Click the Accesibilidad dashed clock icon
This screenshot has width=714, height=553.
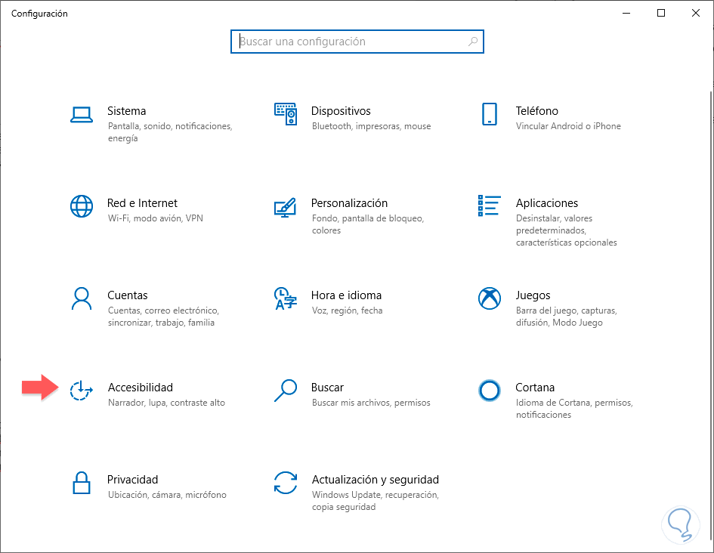pos(81,390)
